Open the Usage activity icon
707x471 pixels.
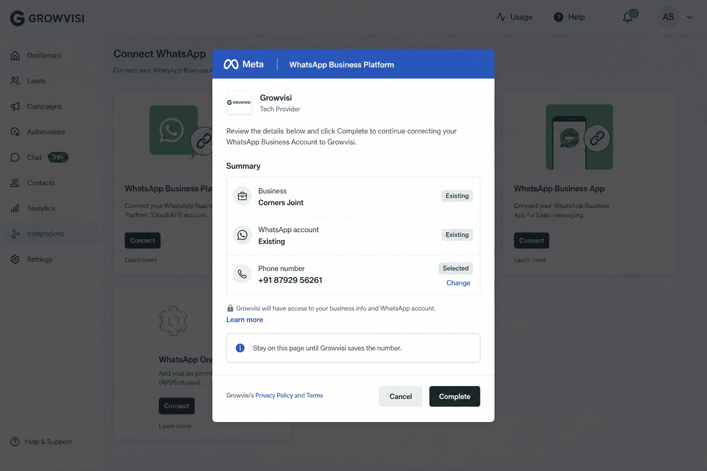(501, 17)
